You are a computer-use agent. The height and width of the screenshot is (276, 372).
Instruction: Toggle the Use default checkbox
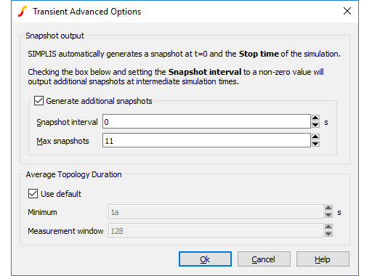[33, 194]
